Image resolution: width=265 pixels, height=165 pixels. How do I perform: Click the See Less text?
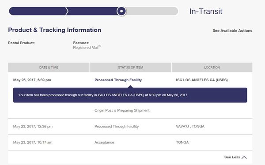click(232, 157)
